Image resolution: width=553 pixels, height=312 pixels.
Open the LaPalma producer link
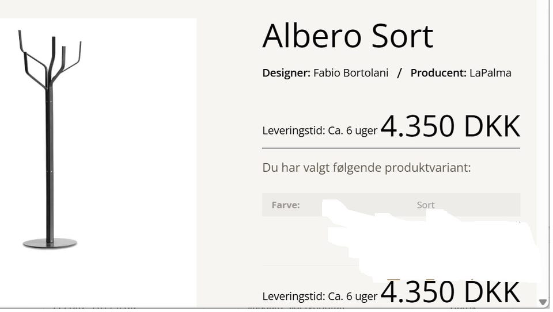coord(490,73)
